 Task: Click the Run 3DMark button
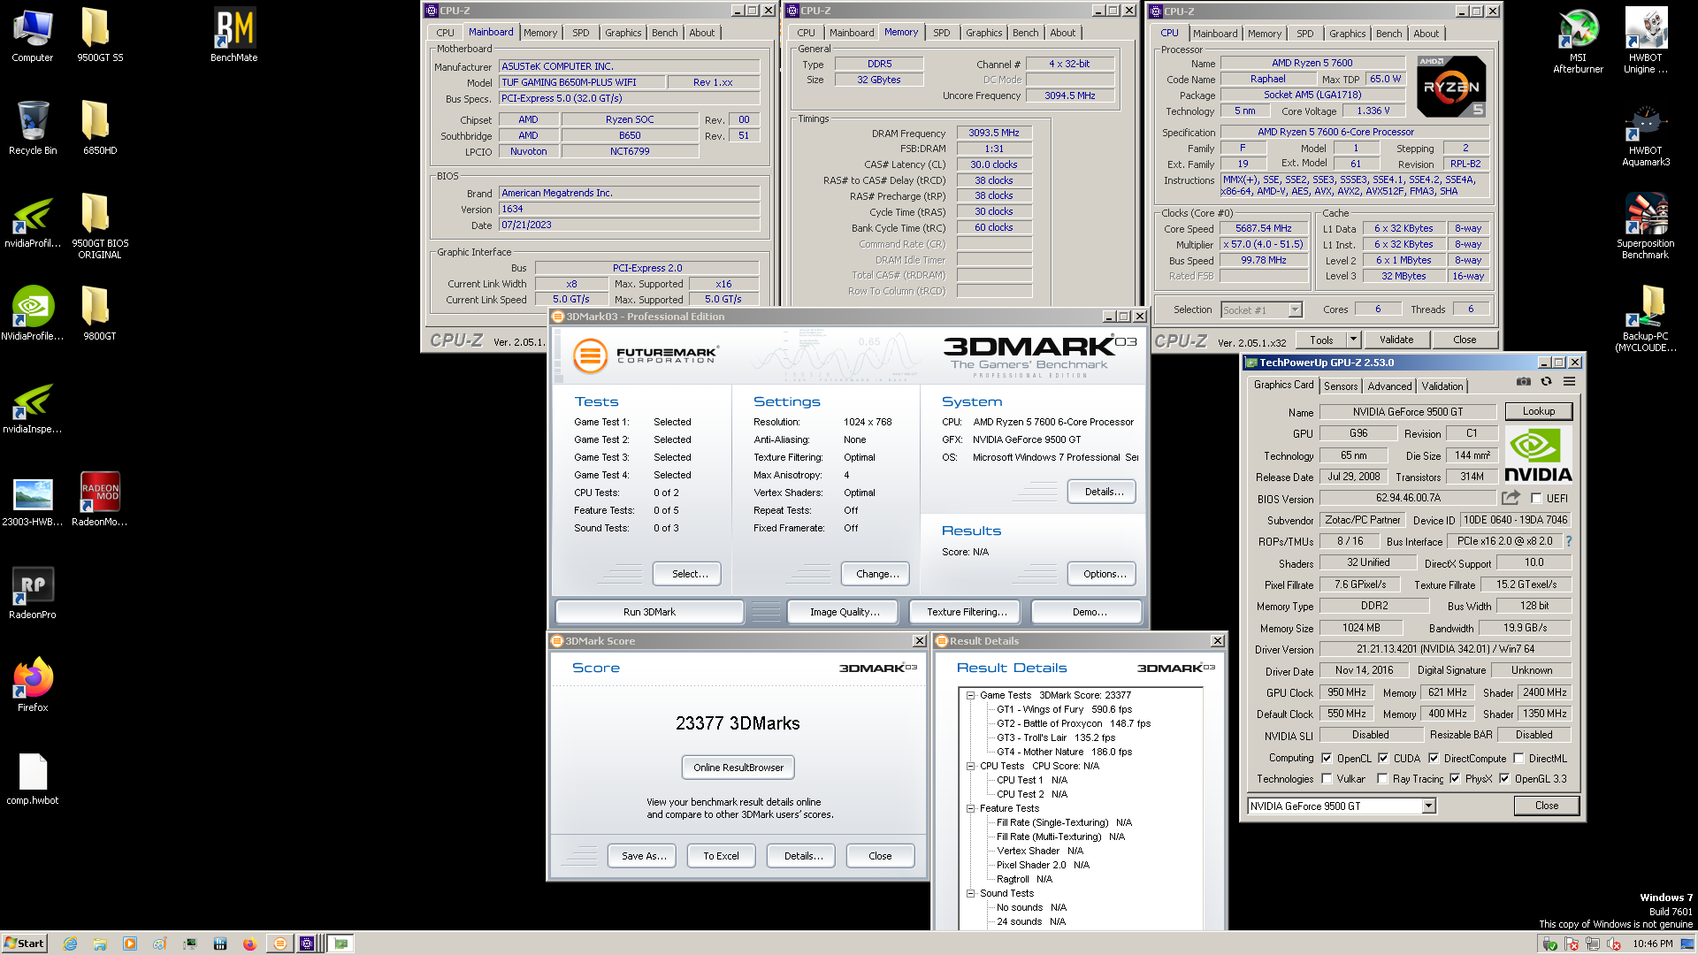[x=649, y=612]
